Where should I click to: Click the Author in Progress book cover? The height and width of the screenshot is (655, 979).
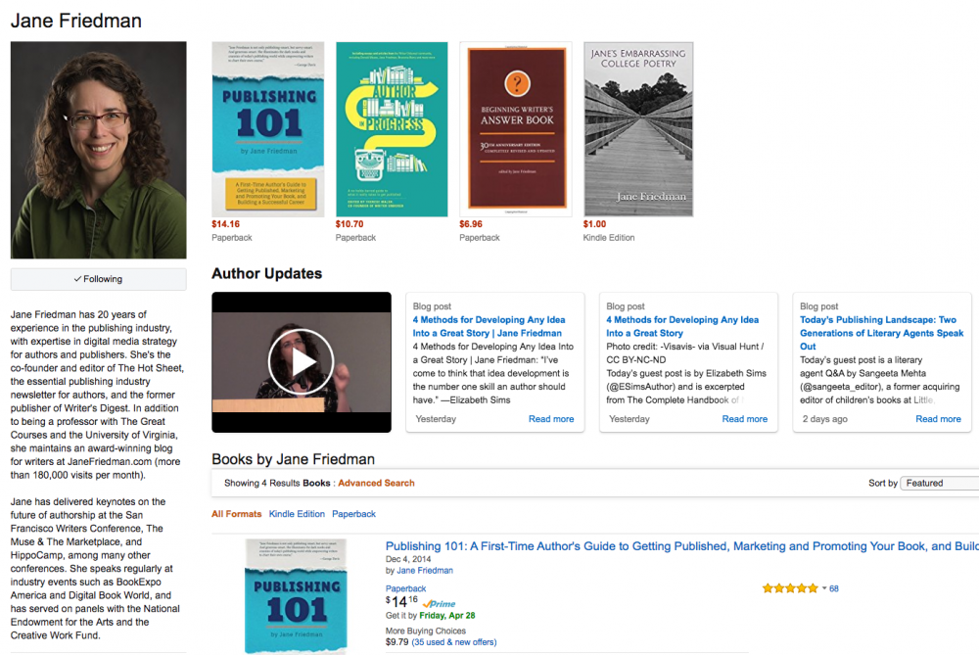(x=392, y=128)
